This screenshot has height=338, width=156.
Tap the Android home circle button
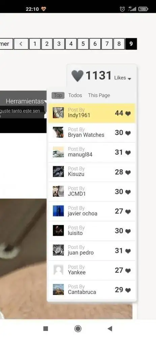(78, 329)
